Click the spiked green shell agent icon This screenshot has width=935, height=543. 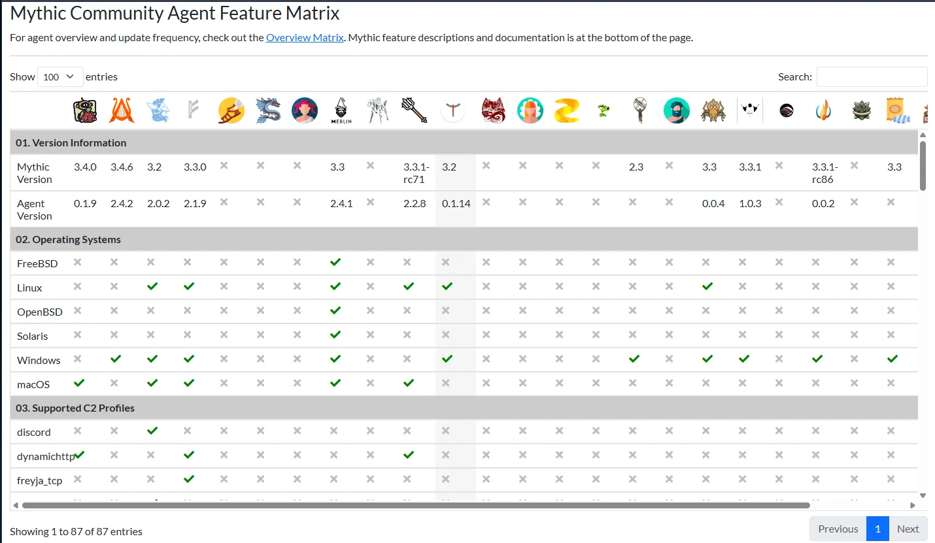[x=862, y=110]
